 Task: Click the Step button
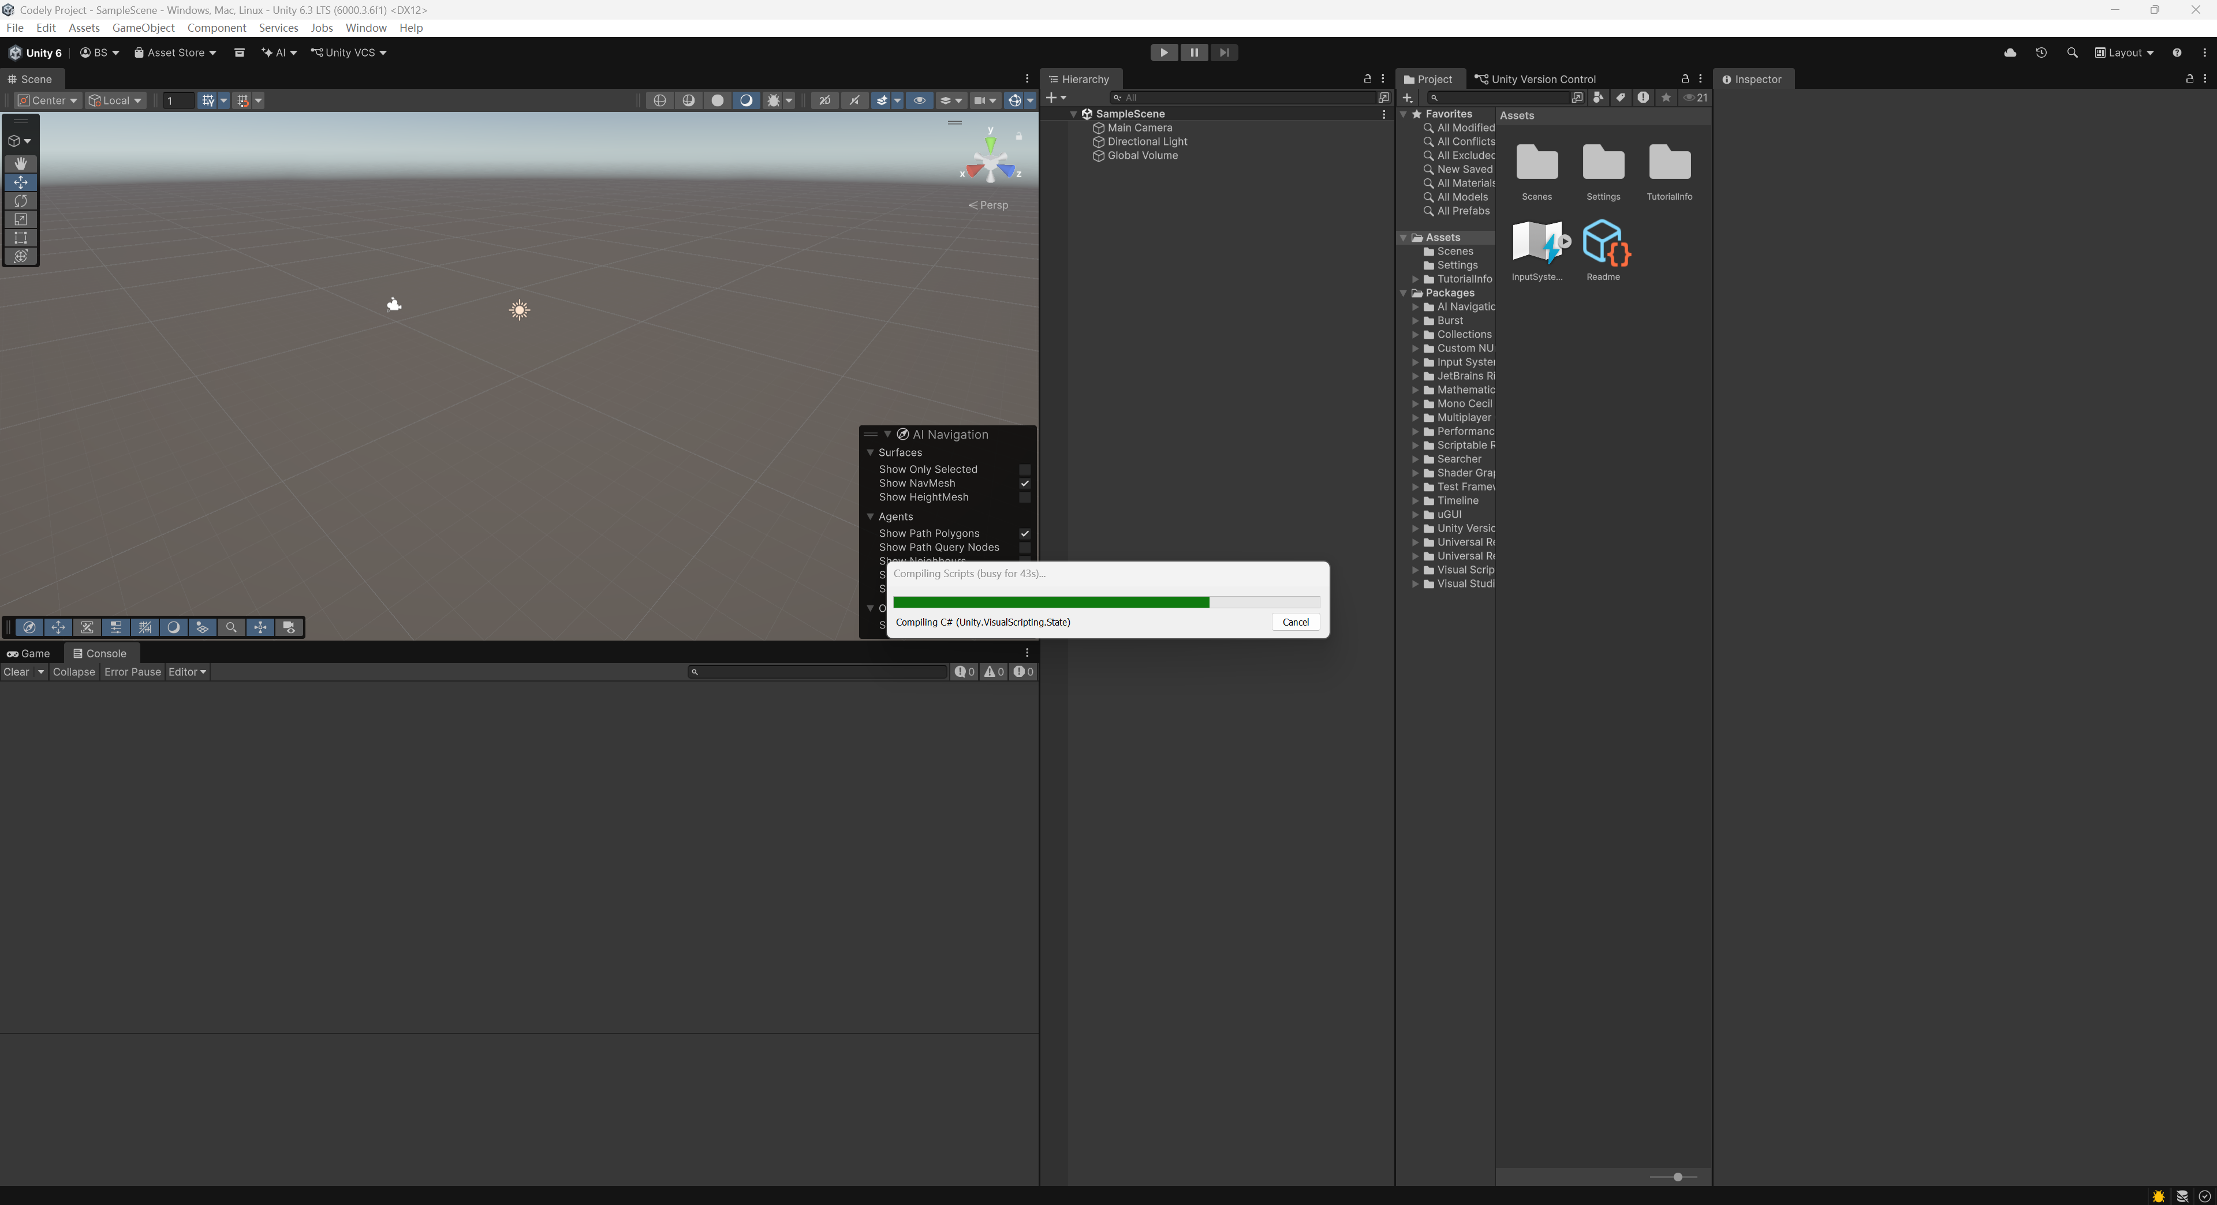pos(1224,53)
